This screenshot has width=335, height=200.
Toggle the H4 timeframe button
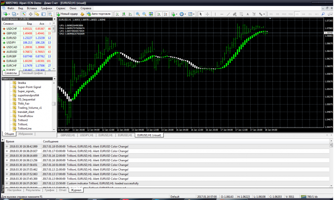(304, 14)
